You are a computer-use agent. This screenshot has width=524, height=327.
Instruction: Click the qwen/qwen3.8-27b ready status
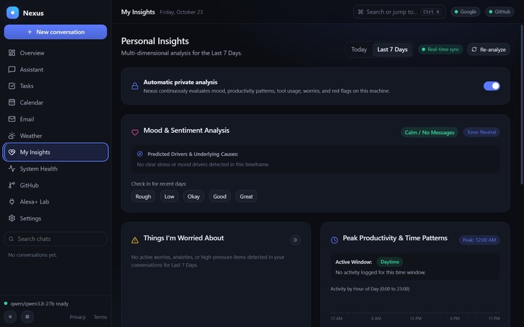pyautogui.click(x=36, y=304)
